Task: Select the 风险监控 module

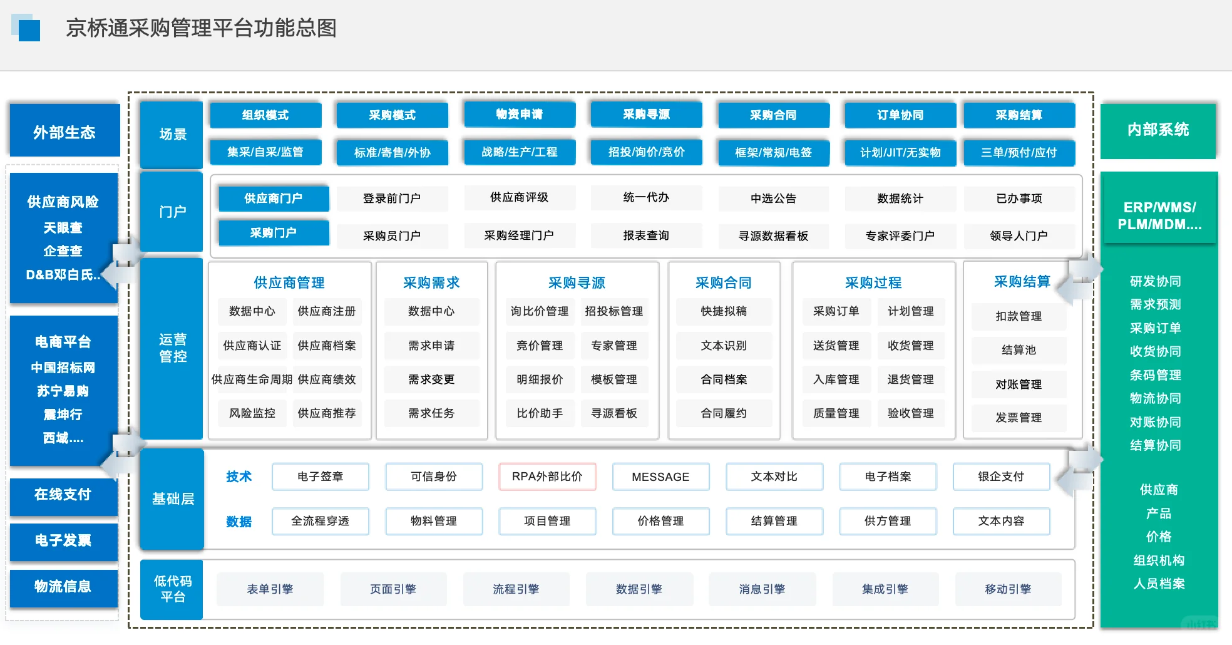Action: [x=251, y=413]
